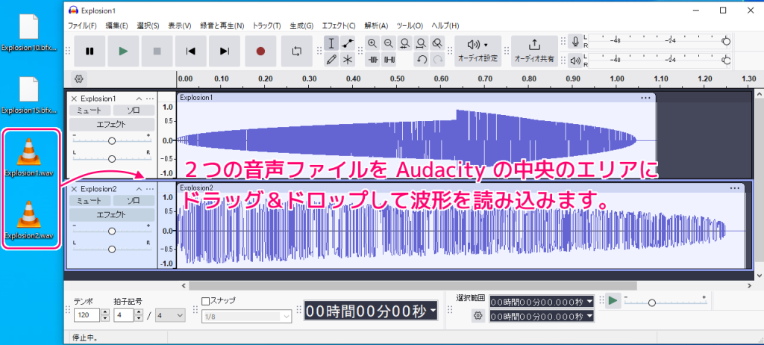
Task: Open the 解析(A) menu
Action: point(377,25)
